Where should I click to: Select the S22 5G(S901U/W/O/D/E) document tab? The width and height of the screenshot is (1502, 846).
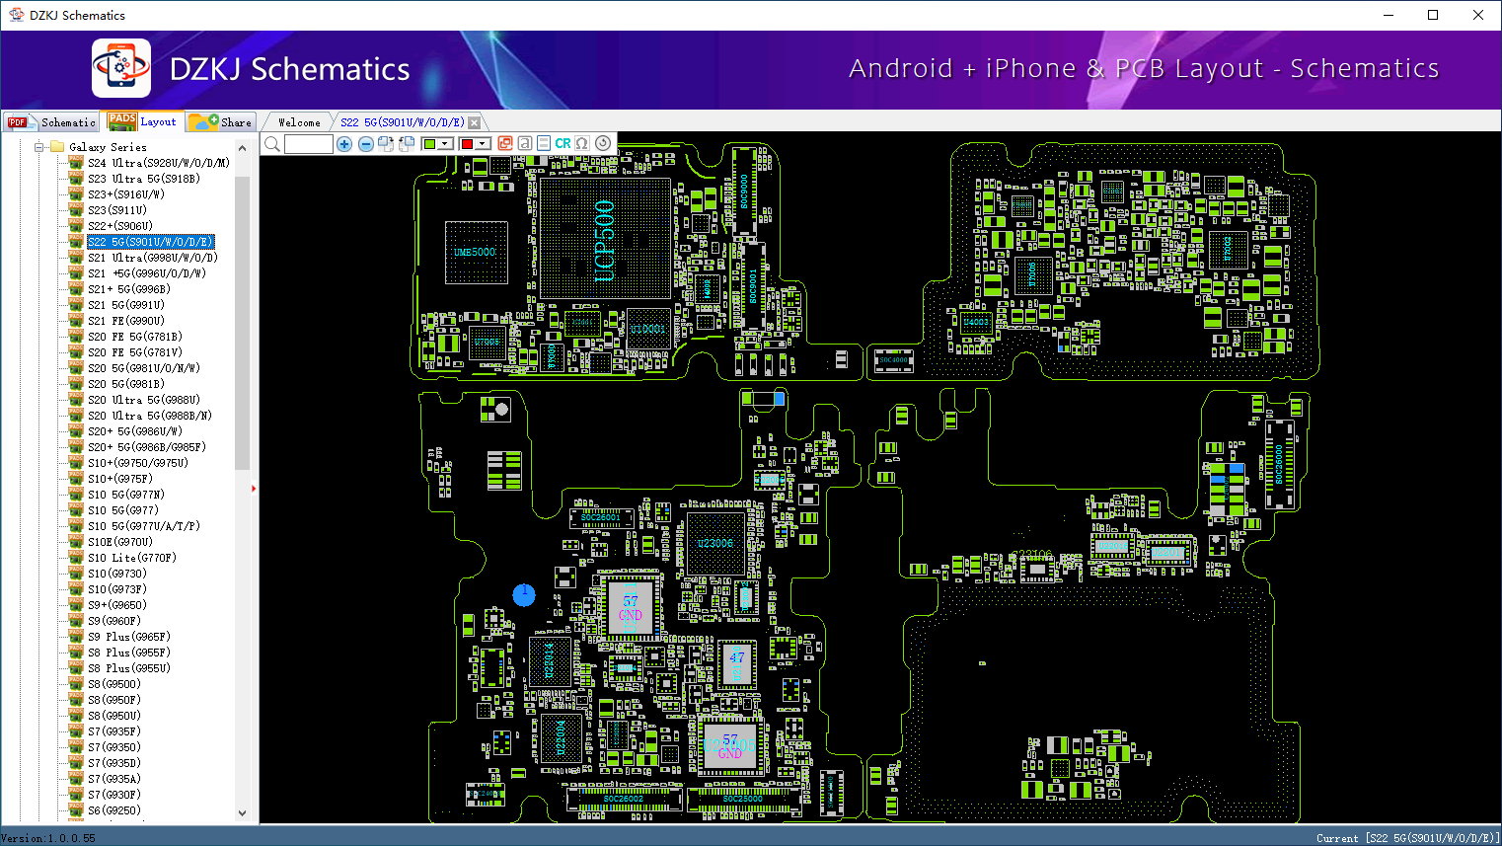pyautogui.click(x=402, y=122)
